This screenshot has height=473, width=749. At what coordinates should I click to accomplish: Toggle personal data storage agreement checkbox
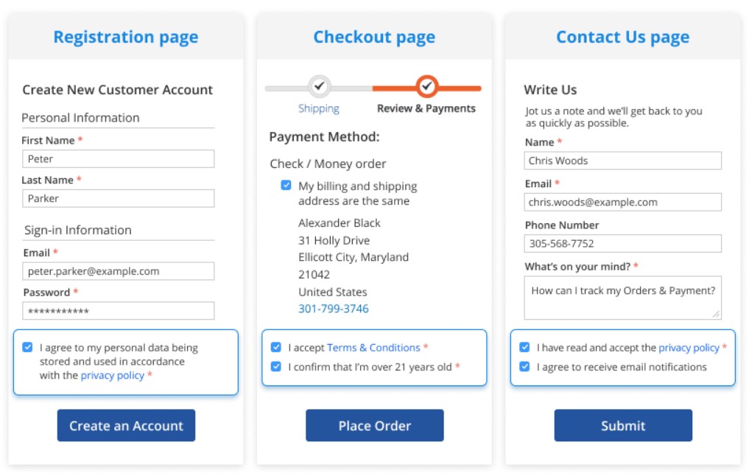click(x=28, y=347)
